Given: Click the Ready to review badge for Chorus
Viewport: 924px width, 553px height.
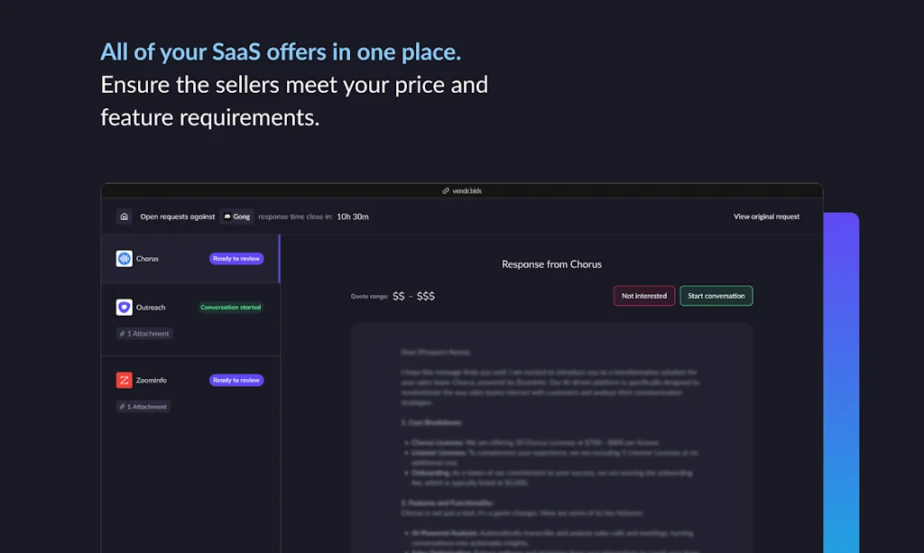Looking at the screenshot, I should point(236,258).
